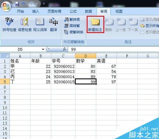Click 新建批注 new comment button

click(x=95, y=24)
